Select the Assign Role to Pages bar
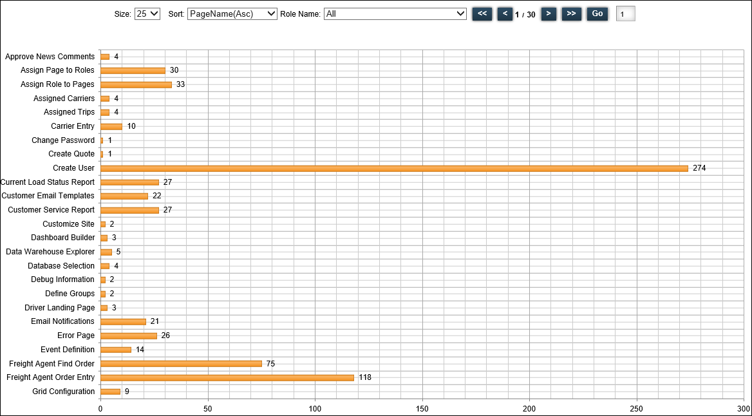Image resolution: width=752 pixels, height=416 pixels. pos(136,84)
